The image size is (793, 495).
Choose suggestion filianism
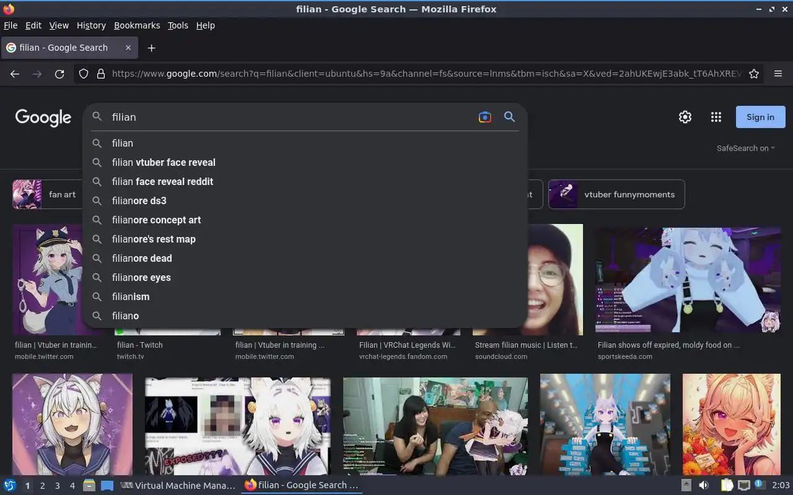[x=305, y=296]
